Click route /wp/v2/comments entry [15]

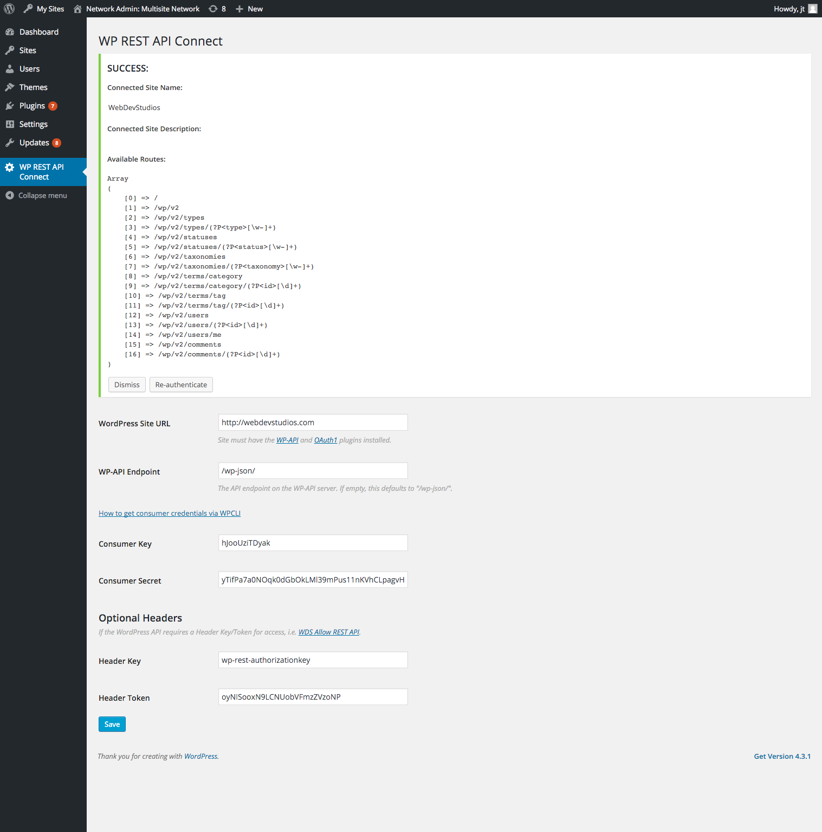point(190,344)
